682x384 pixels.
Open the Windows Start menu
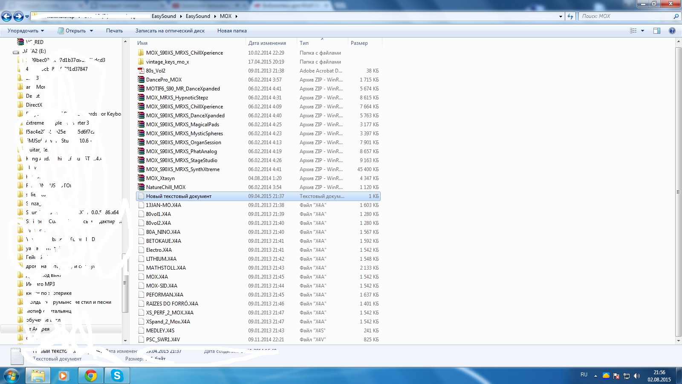(x=12, y=375)
